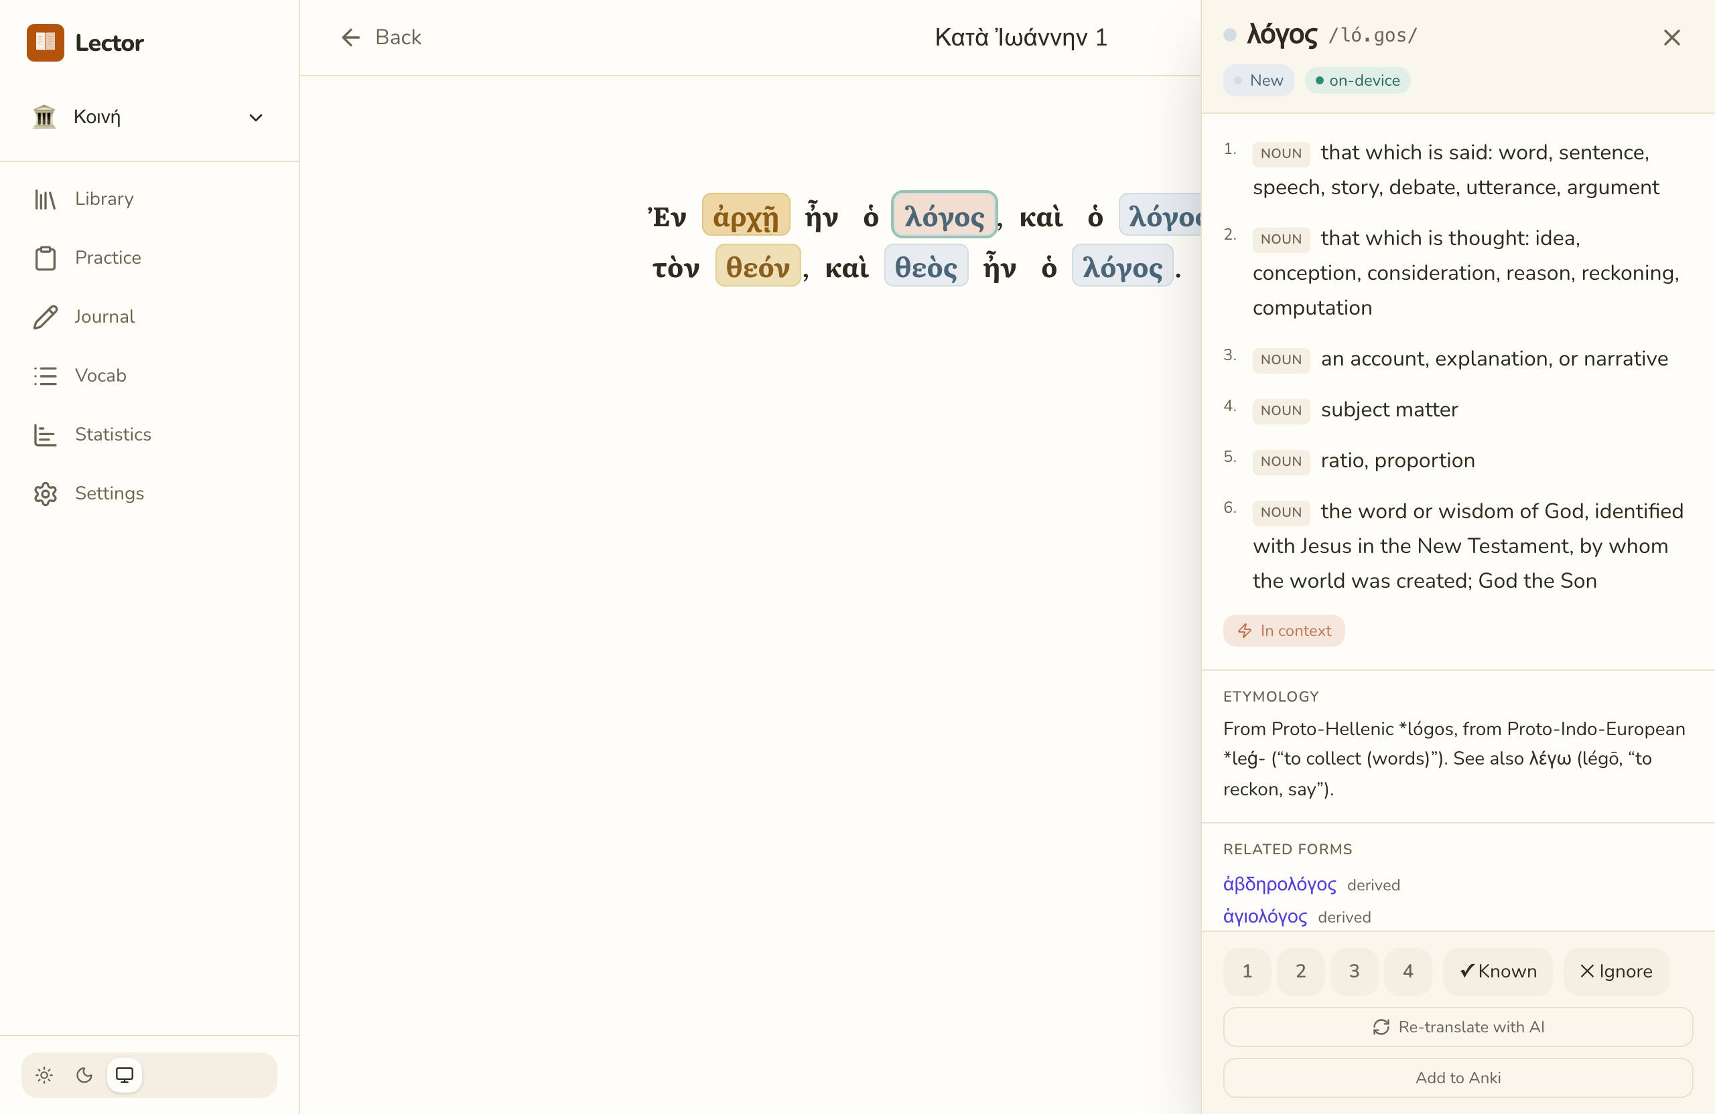This screenshot has height=1114, width=1715.
Task: Click the New status badge
Action: (x=1258, y=80)
